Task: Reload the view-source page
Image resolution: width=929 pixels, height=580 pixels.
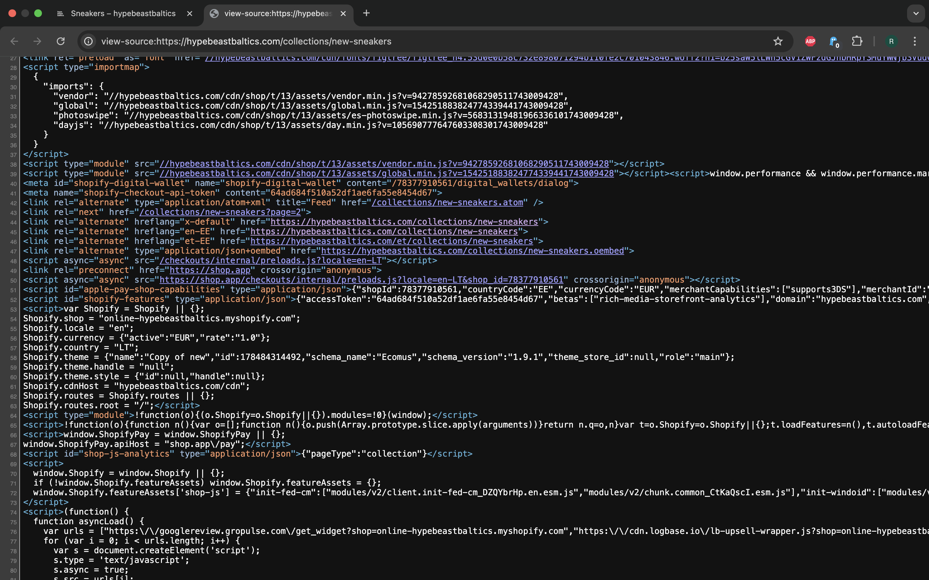Action: click(x=61, y=42)
